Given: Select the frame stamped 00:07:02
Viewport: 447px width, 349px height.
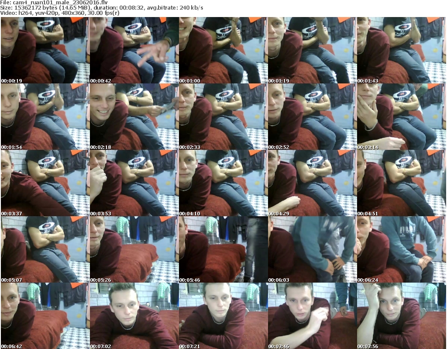Looking at the screenshot, I should 134,316.
